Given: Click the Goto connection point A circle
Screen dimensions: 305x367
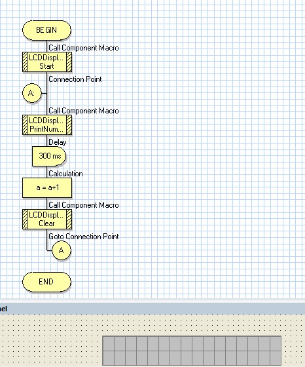Looking at the screenshot, I should (62, 250).
